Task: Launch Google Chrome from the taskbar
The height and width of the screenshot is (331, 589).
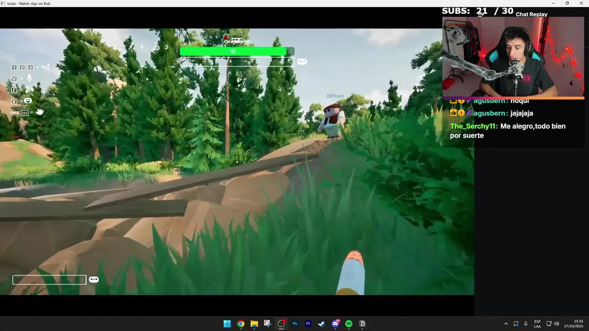Action: [x=241, y=324]
